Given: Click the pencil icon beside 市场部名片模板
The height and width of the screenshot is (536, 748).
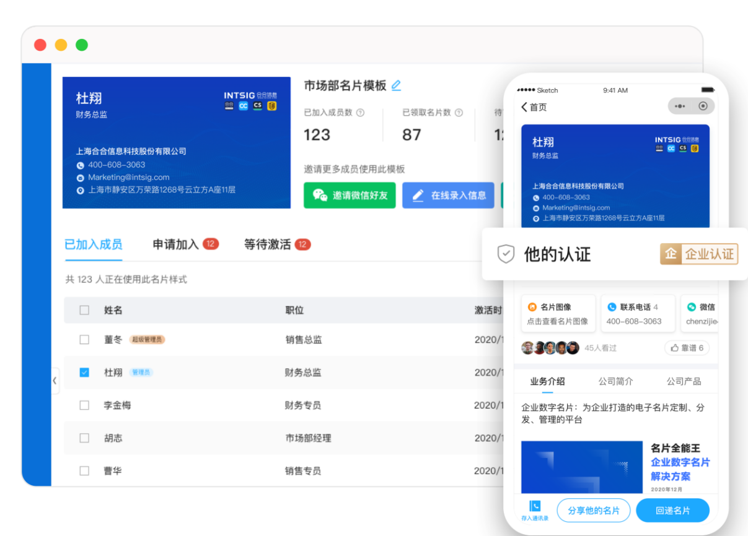Looking at the screenshot, I should pos(396,85).
